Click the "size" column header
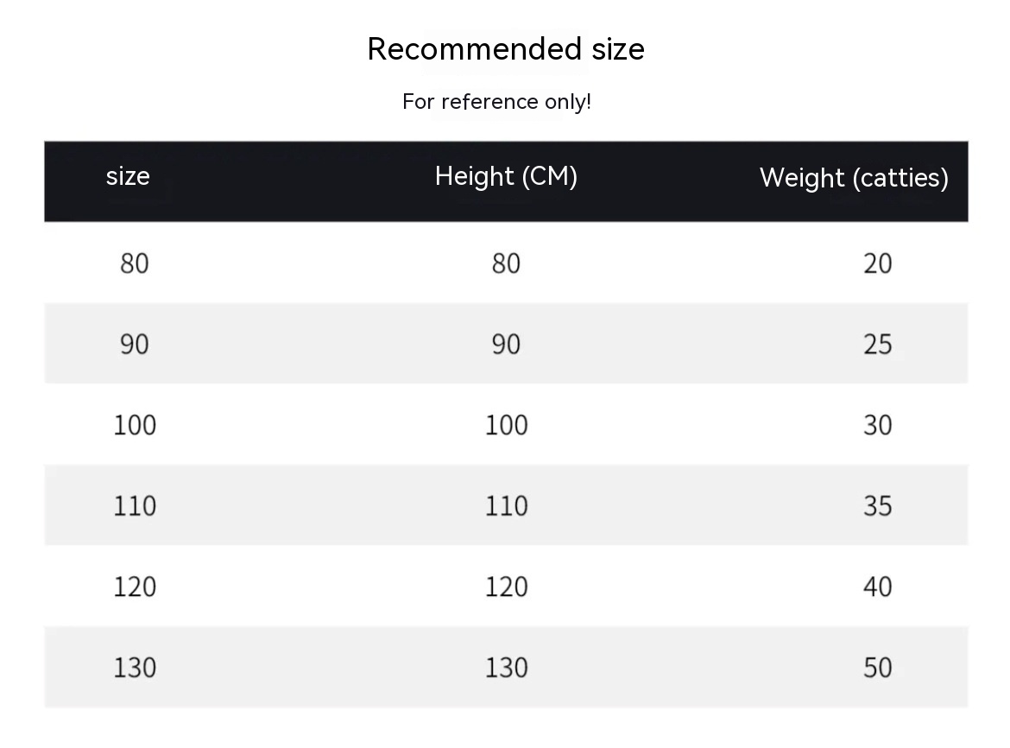The image size is (1010, 748). tap(128, 176)
